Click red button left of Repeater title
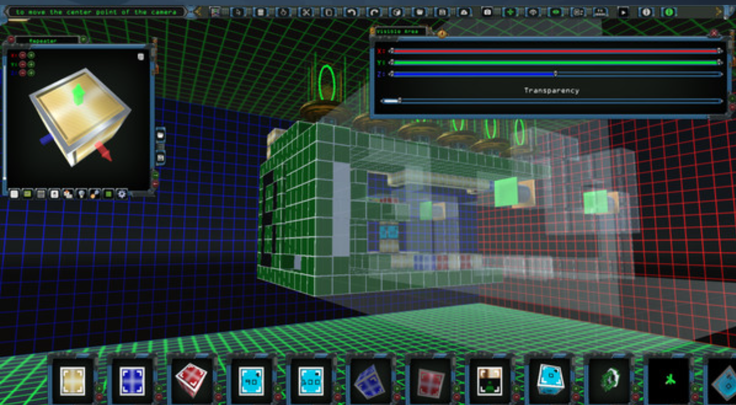This screenshot has height=405, width=736. [10, 40]
